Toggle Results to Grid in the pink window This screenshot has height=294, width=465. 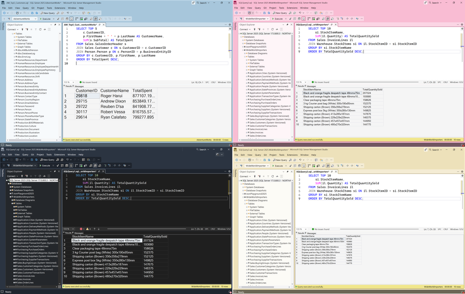pyautogui.click(x=328, y=19)
